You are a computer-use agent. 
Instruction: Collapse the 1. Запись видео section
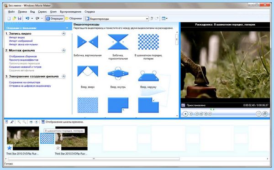tap(63, 33)
